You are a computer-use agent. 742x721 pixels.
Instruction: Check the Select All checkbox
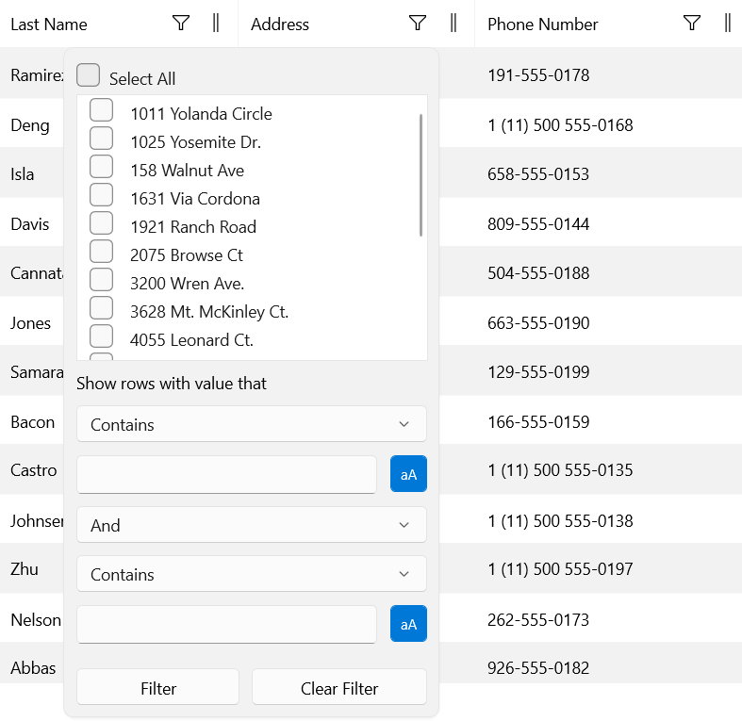pyautogui.click(x=88, y=74)
